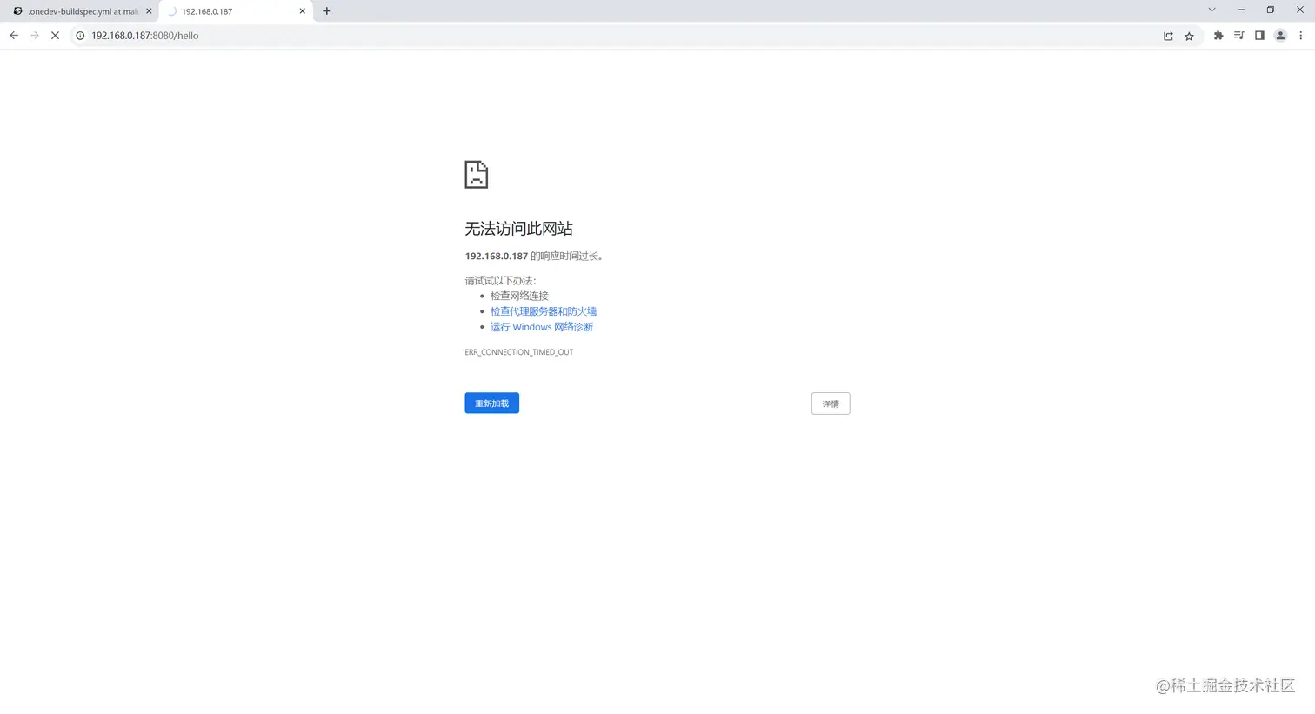Open media control icon
The width and height of the screenshot is (1315, 714).
click(1238, 36)
